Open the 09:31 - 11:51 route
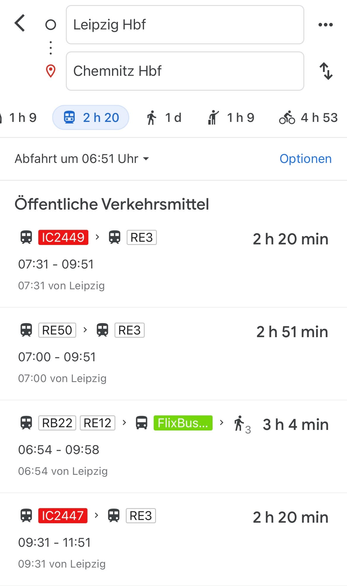Image resolution: width=347 pixels, height=586 pixels. (173, 539)
